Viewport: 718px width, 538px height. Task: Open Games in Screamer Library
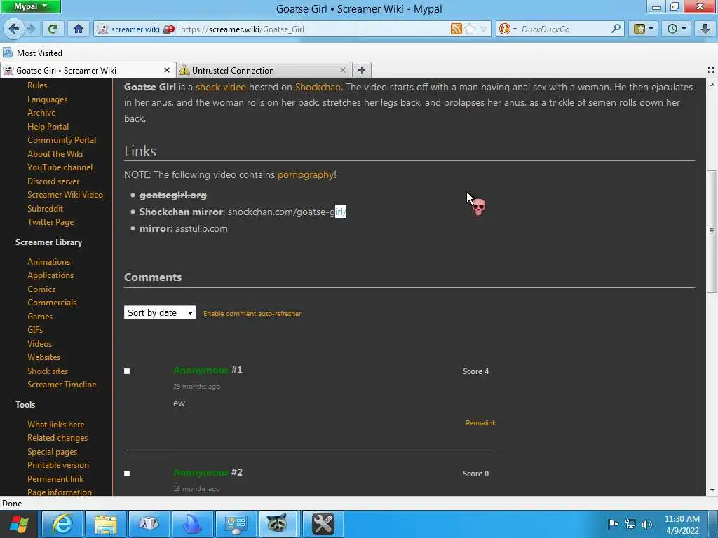coord(40,316)
